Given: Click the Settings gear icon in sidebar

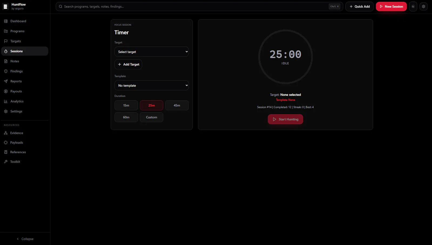Looking at the screenshot, I should click(6, 111).
